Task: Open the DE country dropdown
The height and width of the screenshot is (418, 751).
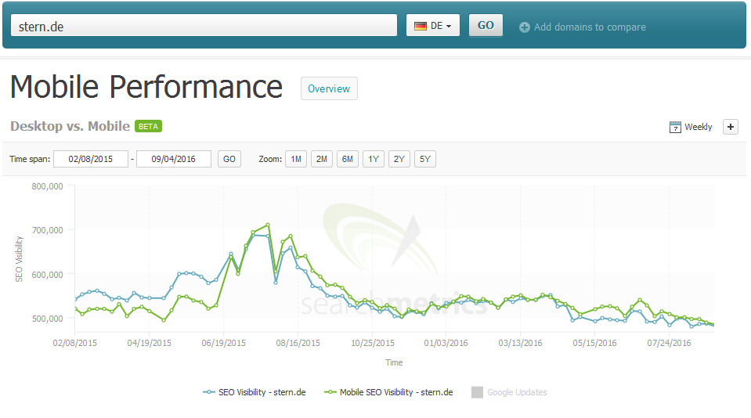Action: [433, 25]
